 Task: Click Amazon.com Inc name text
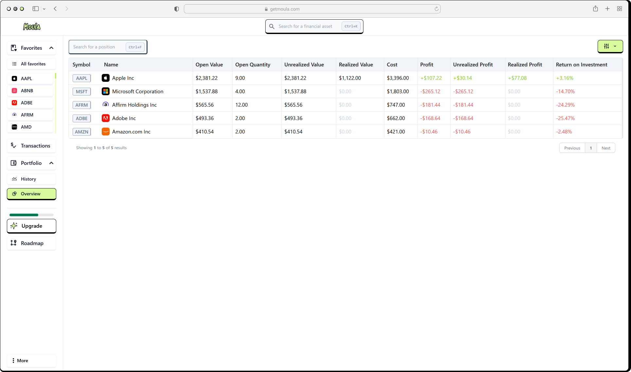tap(131, 132)
